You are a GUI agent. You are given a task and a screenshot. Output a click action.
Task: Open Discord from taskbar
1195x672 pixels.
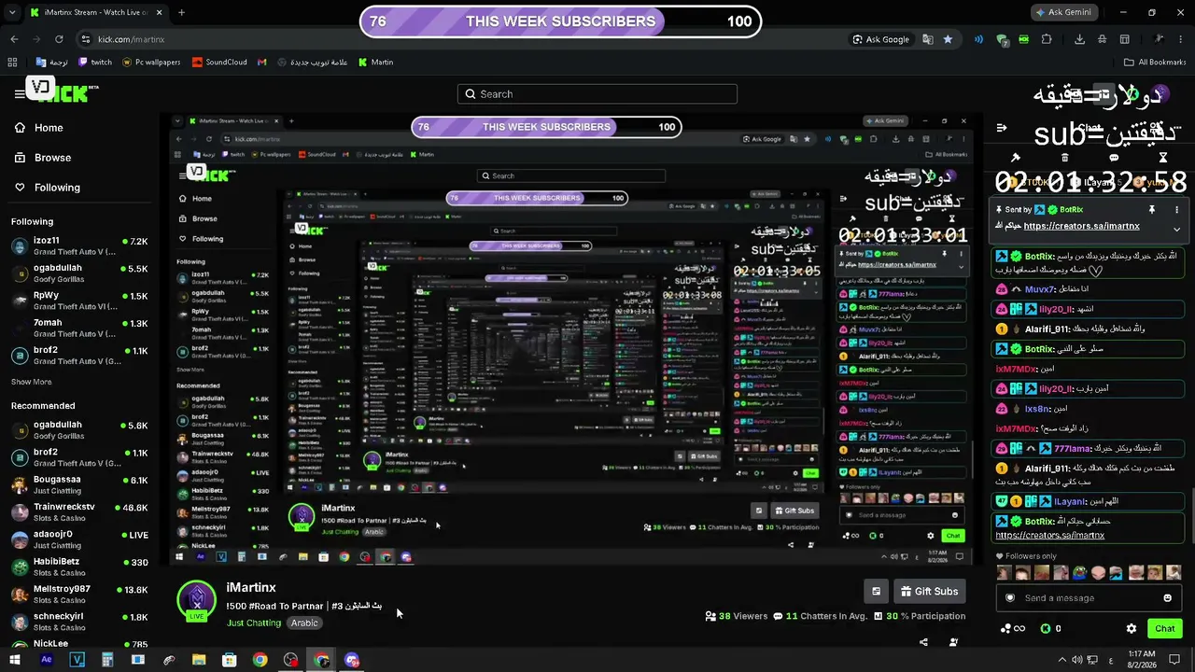point(352,660)
